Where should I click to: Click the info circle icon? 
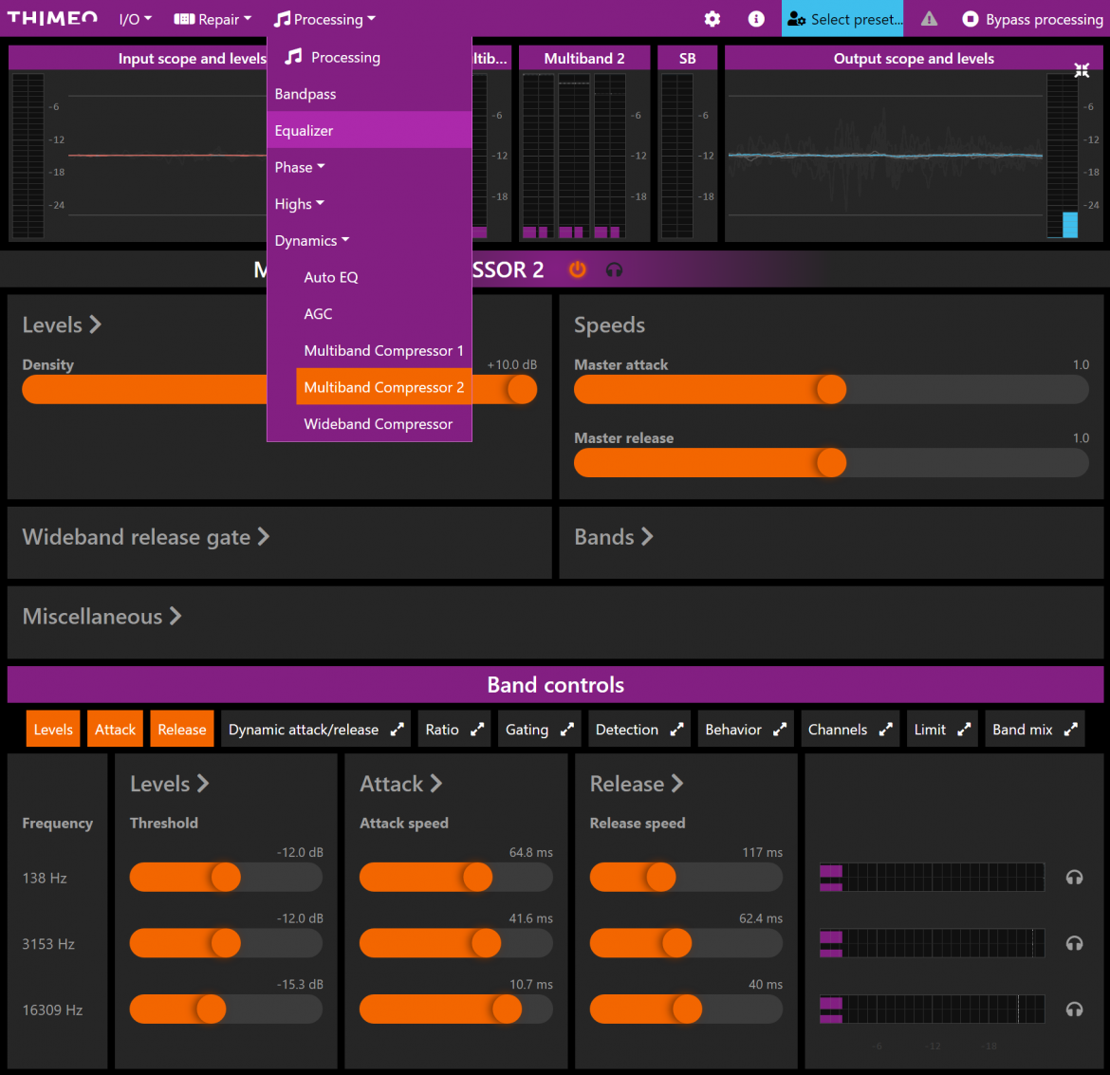(756, 19)
